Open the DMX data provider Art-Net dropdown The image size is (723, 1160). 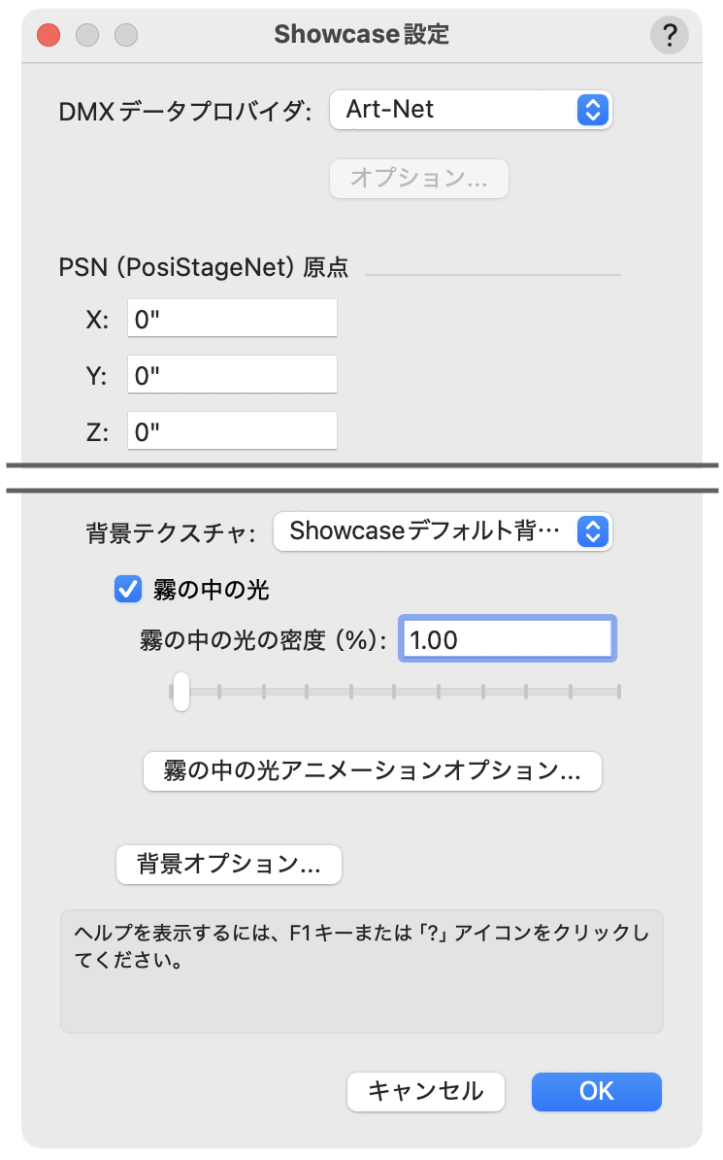click(470, 110)
